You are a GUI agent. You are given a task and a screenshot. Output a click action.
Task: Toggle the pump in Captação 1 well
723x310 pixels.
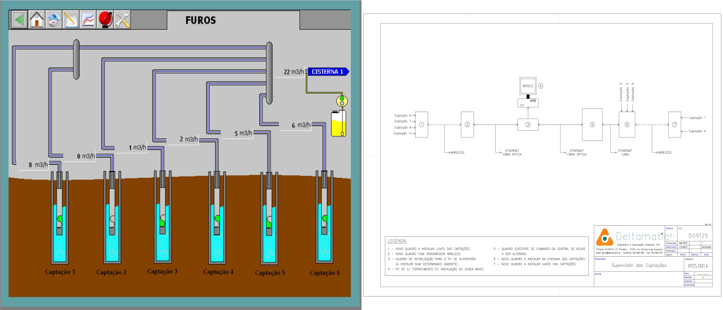[x=59, y=220]
